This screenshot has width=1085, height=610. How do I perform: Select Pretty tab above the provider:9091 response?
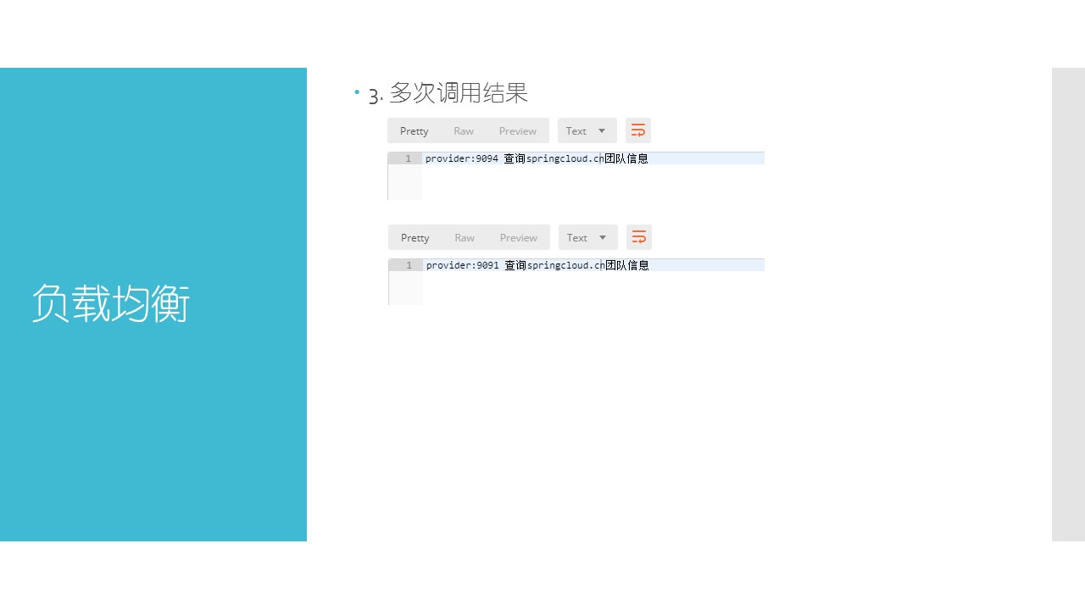[415, 237]
